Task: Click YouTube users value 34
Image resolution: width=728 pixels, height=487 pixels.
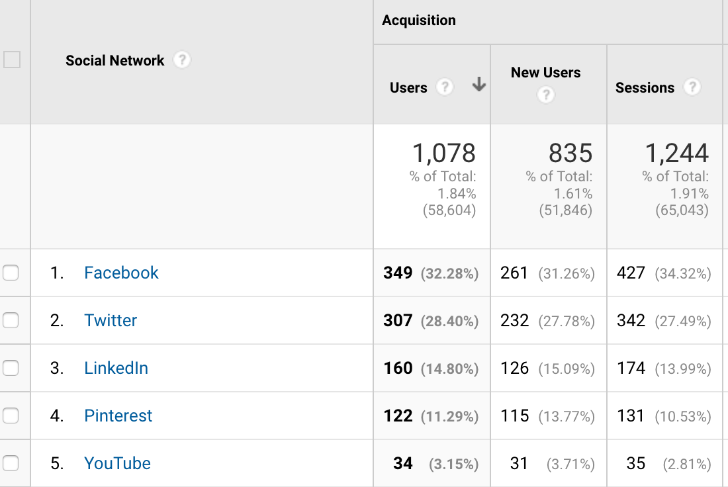Action: point(402,463)
